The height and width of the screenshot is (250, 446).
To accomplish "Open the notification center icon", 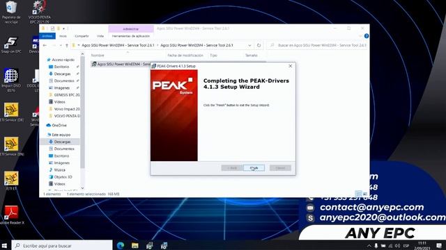I will (440, 245).
